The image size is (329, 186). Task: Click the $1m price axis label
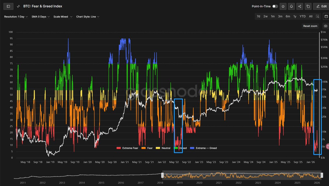pyautogui.click(x=324, y=32)
